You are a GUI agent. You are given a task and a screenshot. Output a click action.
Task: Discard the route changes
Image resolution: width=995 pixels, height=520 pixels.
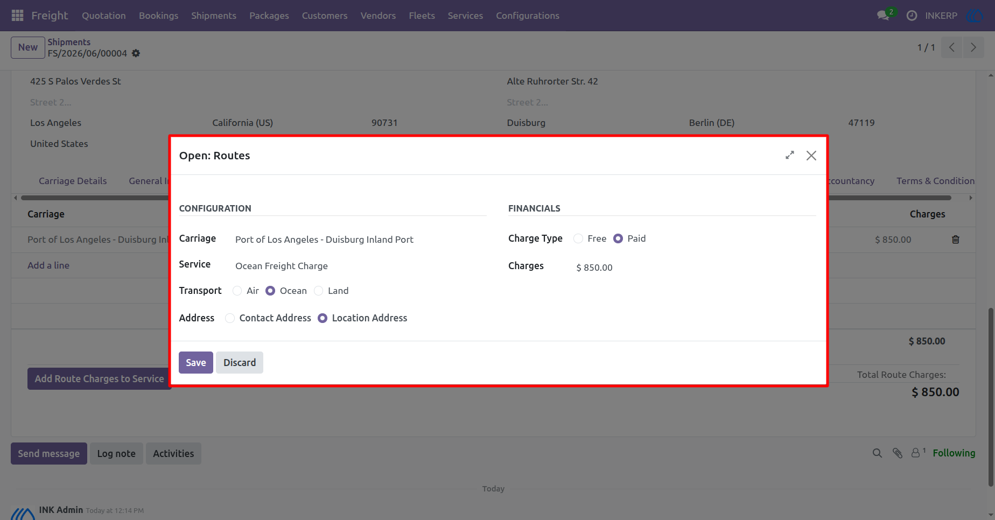tap(240, 363)
